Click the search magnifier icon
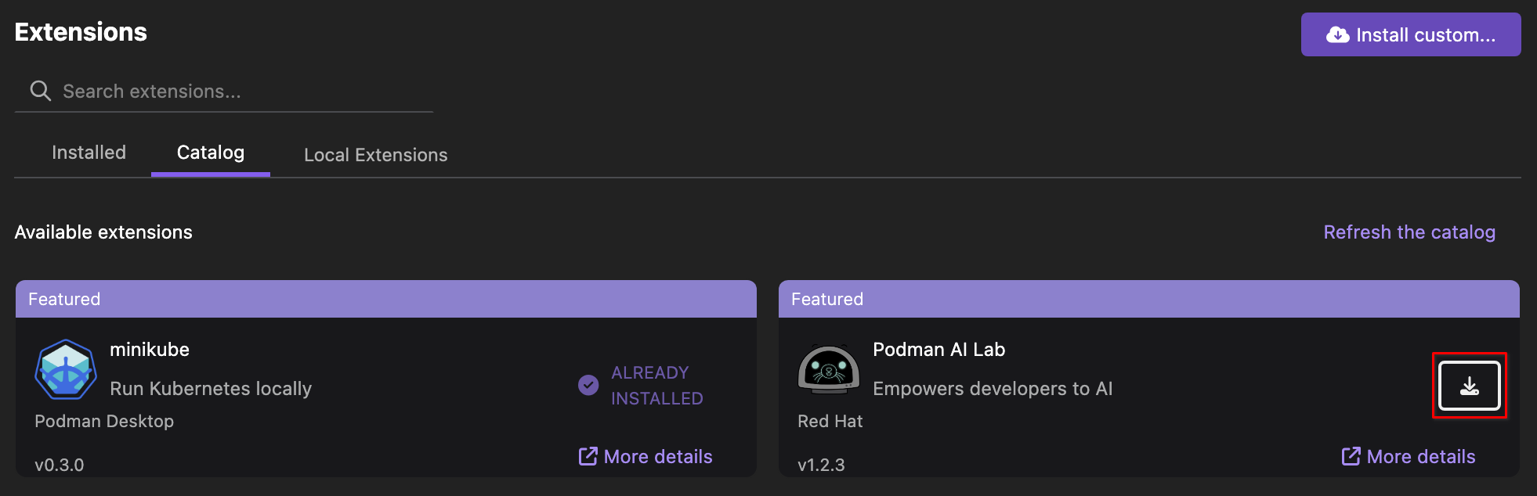 point(39,90)
